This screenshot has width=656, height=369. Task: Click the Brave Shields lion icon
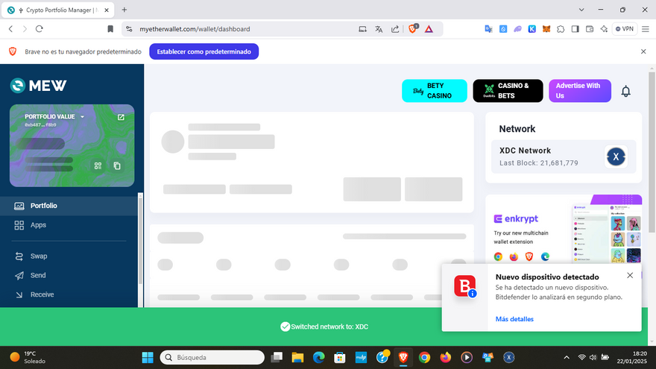[x=412, y=29]
